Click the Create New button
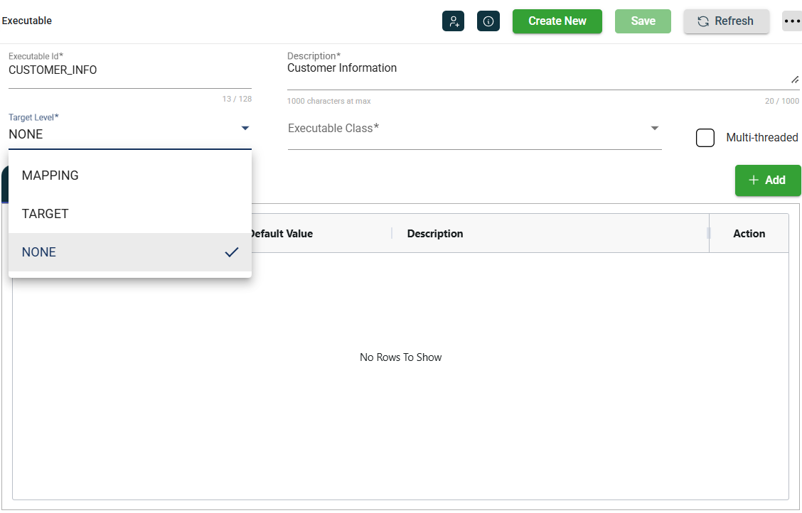 click(x=557, y=21)
